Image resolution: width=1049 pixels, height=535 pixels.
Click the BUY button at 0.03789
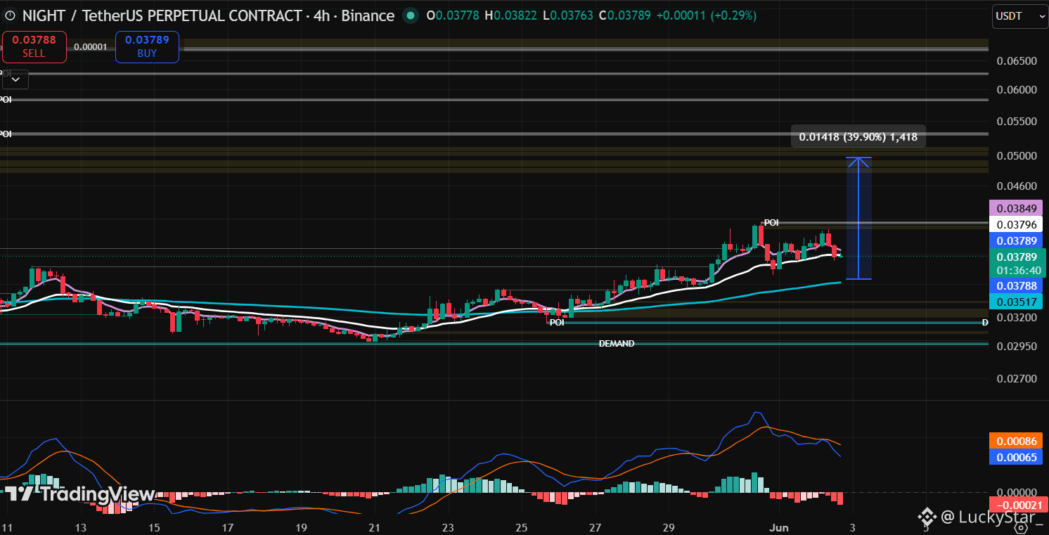pyautogui.click(x=147, y=46)
